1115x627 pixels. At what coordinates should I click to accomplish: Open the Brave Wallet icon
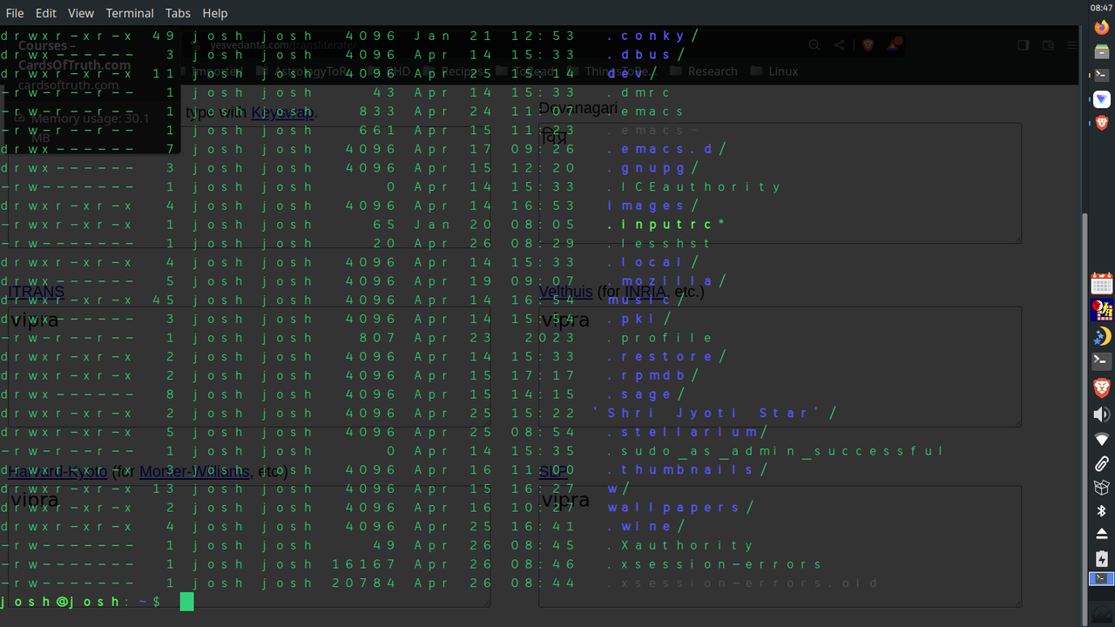coord(1049,45)
